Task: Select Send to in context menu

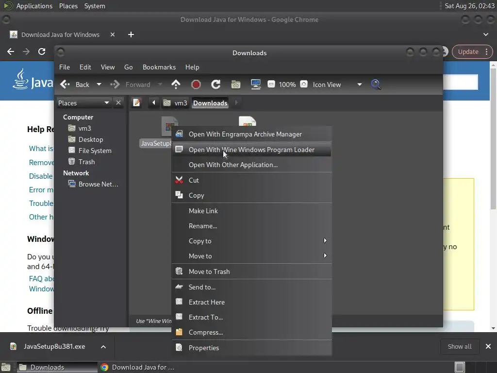Action: [252, 287]
